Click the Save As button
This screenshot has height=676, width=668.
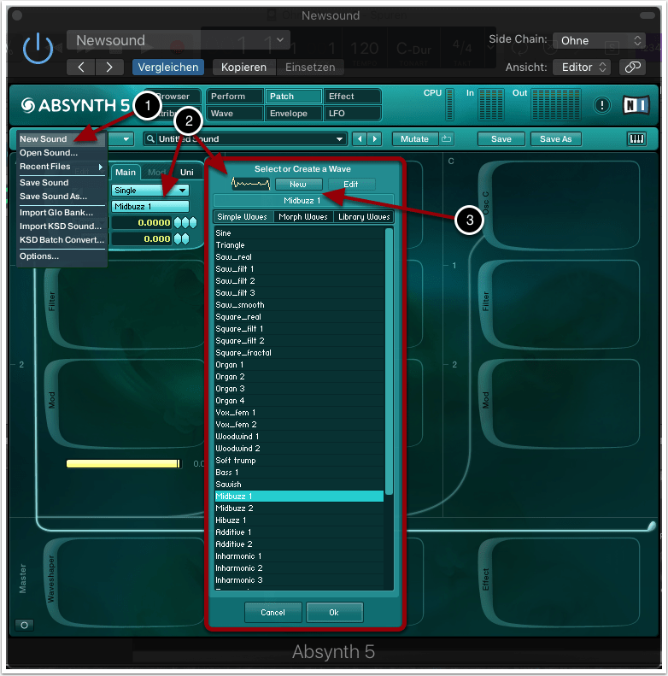point(555,138)
